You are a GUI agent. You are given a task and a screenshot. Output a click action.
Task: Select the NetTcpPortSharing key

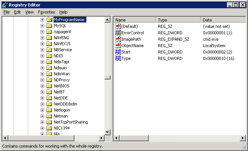[x=71, y=122]
